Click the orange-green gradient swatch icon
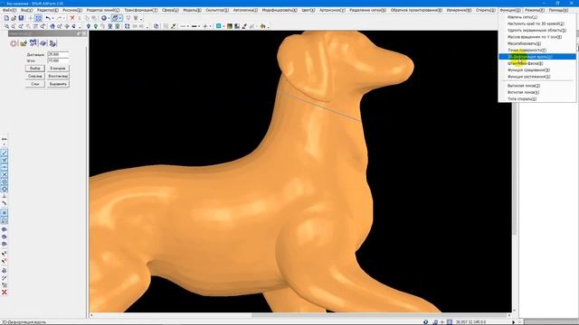Viewport: 579px width, 325px height. pos(230,26)
